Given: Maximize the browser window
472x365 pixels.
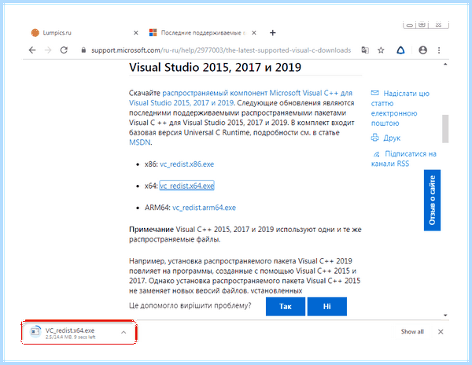Looking at the screenshot, I should pos(422,25).
